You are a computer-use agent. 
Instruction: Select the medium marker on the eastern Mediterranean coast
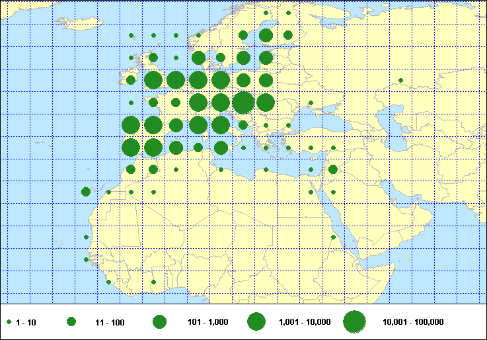tap(333, 169)
